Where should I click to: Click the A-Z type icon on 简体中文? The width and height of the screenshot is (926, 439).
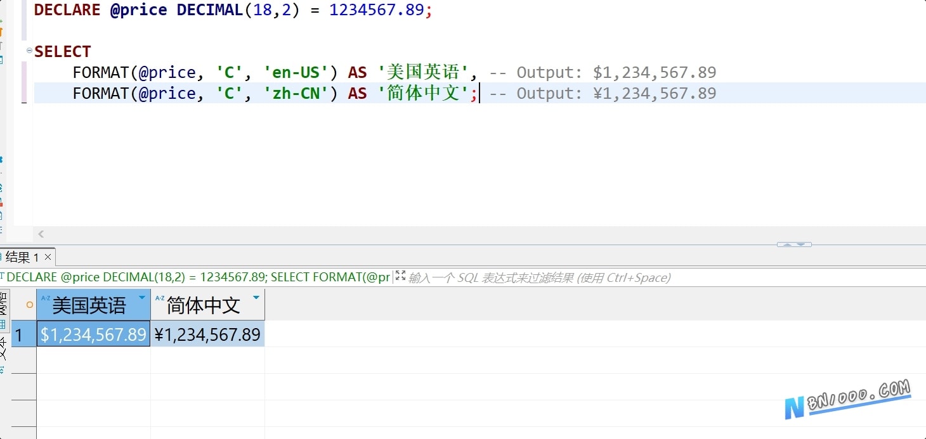[160, 298]
